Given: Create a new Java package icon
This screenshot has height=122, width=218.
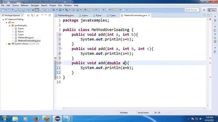Looking at the screenshot, I should [x=74, y=10].
